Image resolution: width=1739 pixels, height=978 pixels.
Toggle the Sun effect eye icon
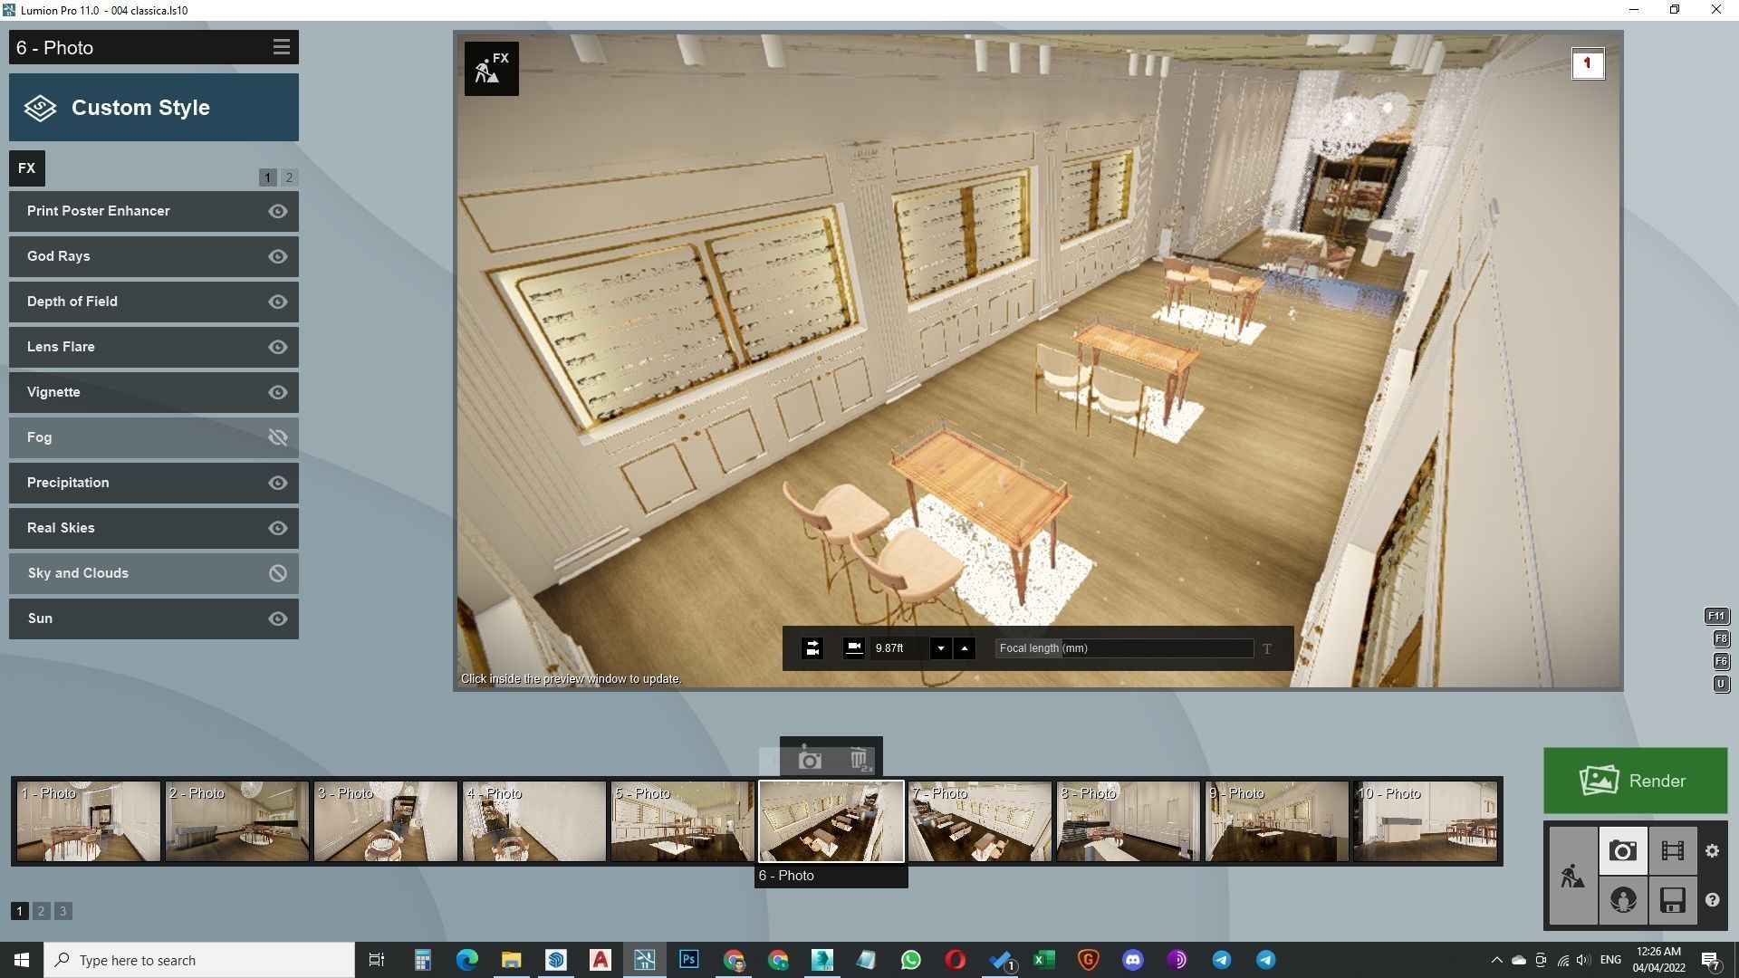(278, 618)
